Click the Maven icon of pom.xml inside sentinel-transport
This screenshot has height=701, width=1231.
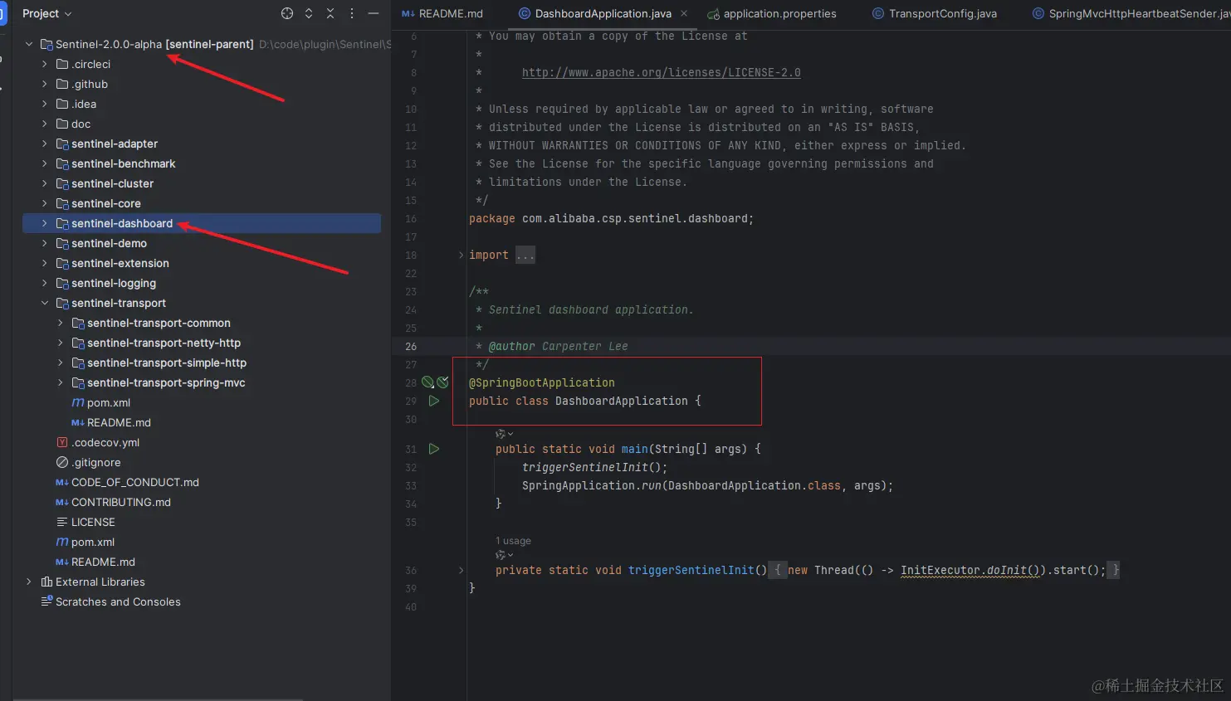78,402
